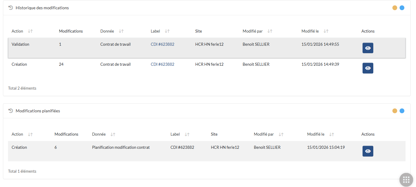The image size is (416, 187).
Task: Click orange dot in Historique des modifications header
Action: click(394, 8)
